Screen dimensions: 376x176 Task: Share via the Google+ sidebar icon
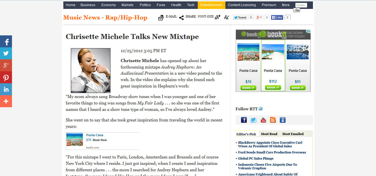tap(6, 65)
